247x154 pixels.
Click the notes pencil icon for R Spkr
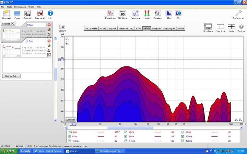[49, 34]
